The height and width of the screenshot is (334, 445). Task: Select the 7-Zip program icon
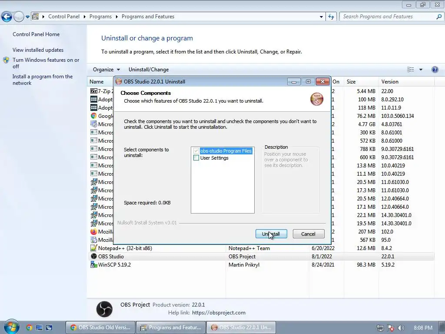click(94, 91)
